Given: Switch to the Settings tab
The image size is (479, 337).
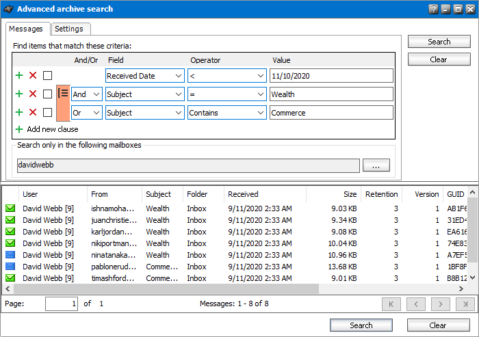Looking at the screenshot, I should (x=69, y=29).
